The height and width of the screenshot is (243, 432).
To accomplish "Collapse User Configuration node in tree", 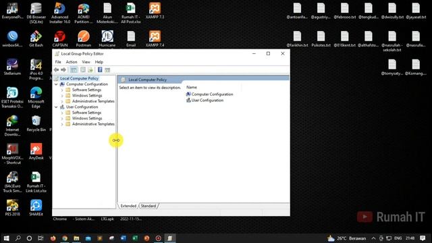I will pos(56,107).
